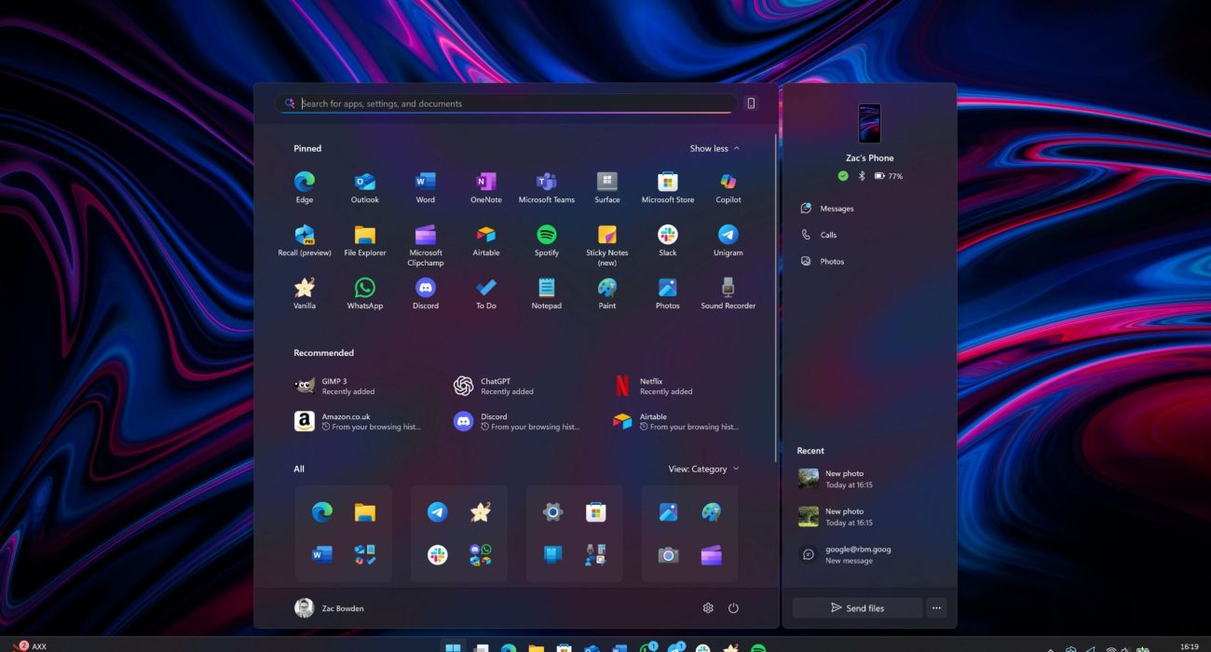Collapse pinned apps with Show less

(714, 148)
